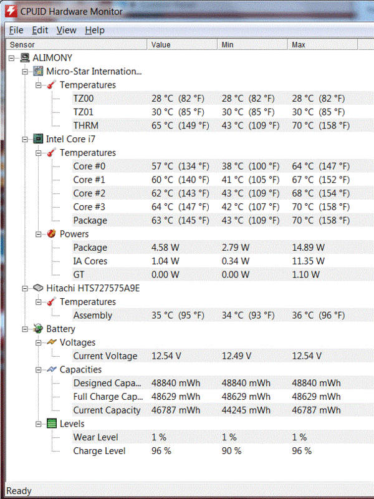Viewport: 374px width, 499px height.
Task: Collapse the Battery node
Action: pyautogui.click(x=25, y=329)
